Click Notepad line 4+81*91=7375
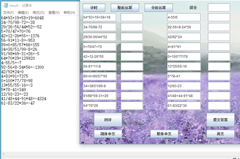 click(15, 76)
